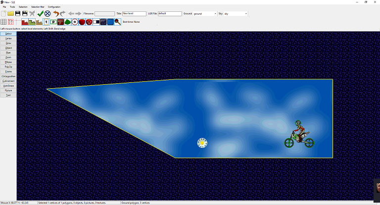Select the PolyOp tool
The image size is (380, 205).
[8, 67]
